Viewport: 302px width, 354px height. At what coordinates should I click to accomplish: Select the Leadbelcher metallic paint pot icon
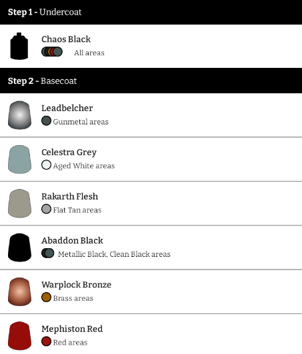(x=20, y=115)
